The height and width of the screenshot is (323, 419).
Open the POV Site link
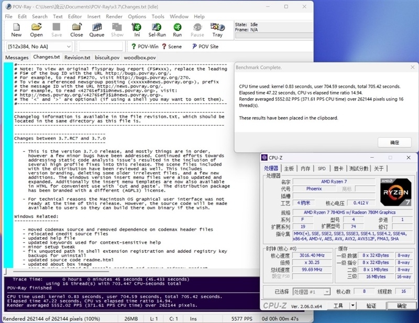tap(205, 47)
